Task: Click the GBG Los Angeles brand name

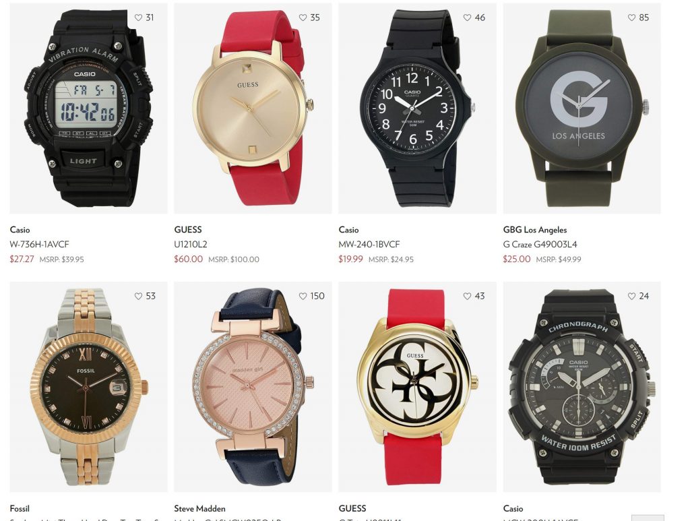Action: coord(534,230)
